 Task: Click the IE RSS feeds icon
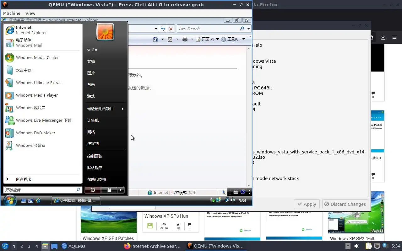click(170, 39)
